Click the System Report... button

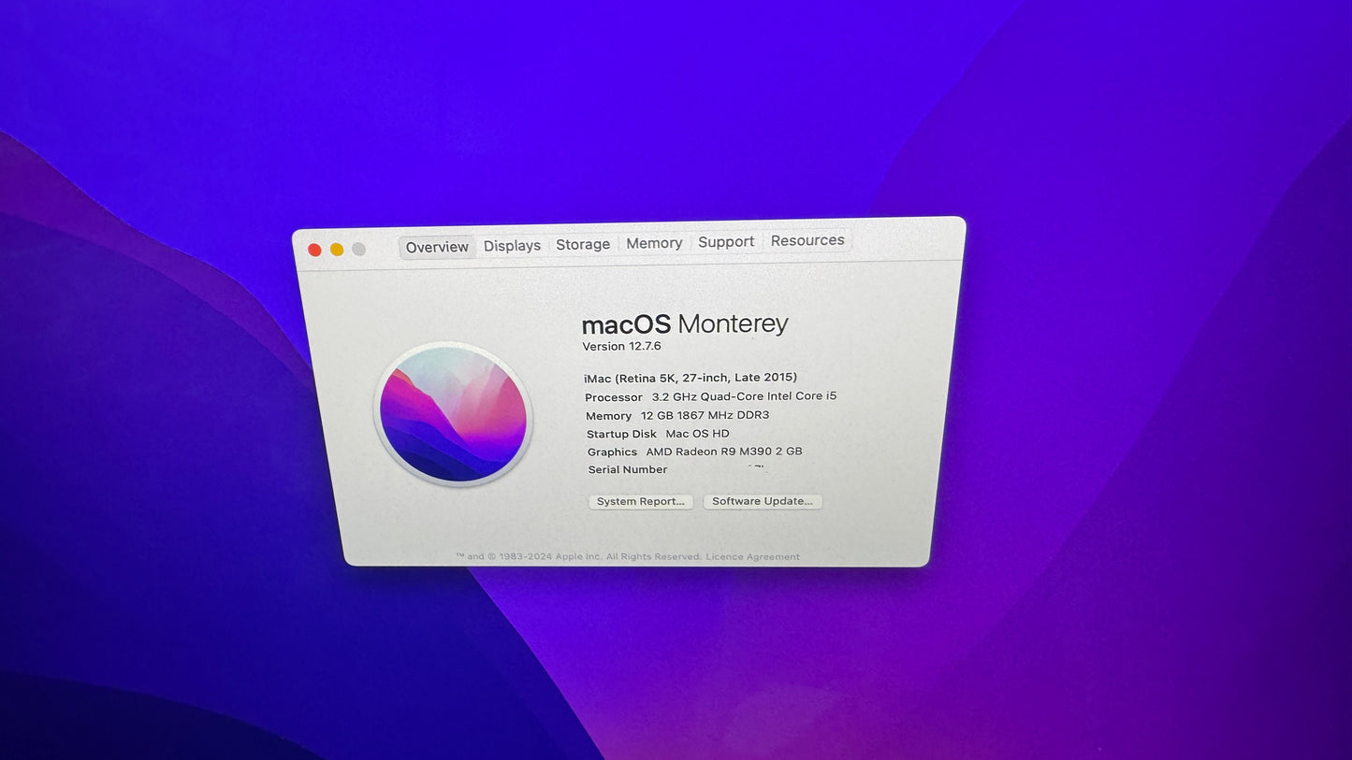click(641, 502)
